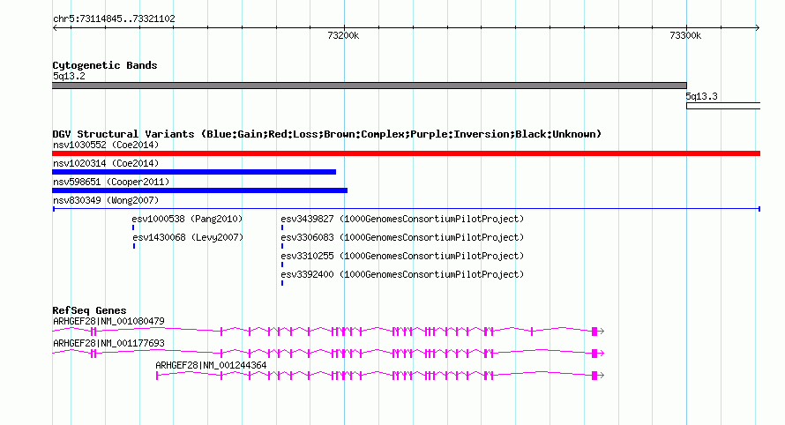This screenshot has width=785, height=425.
Task: Click the esv3310255 1000Genomes variant label
Action: click(402, 256)
